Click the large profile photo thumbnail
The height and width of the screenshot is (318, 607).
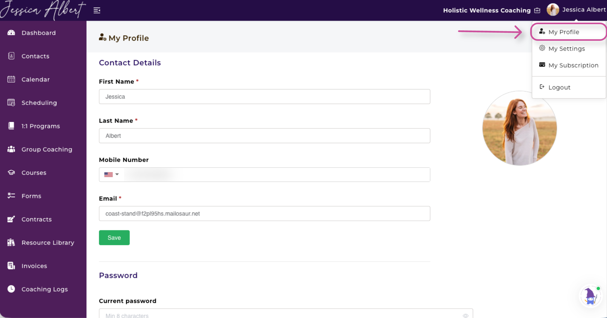click(519, 128)
